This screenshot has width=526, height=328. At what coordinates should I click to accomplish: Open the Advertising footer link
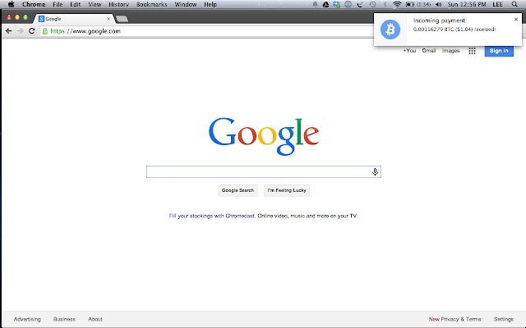[x=27, y=319]
